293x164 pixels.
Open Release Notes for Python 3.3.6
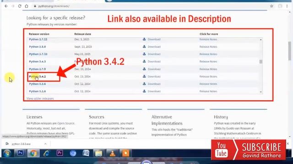pos(208,84)
